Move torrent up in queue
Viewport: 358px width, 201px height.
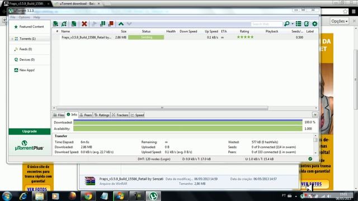pos(121,23)
